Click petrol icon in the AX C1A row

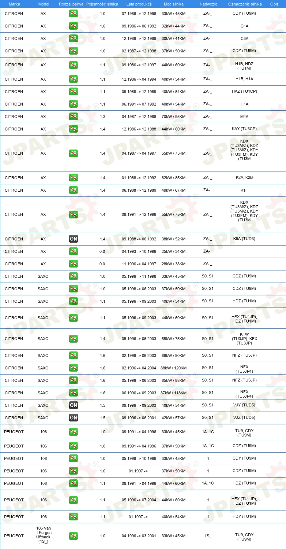pyautogui.click(x=73, y=26)
